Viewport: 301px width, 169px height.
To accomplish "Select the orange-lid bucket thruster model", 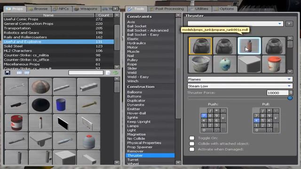I will [274, 64].
